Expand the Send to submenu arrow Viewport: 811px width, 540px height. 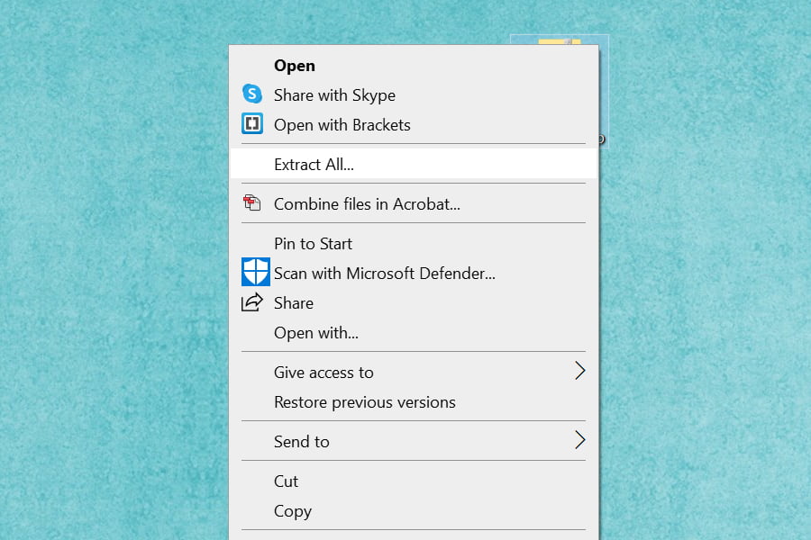(x=579, y=440)
